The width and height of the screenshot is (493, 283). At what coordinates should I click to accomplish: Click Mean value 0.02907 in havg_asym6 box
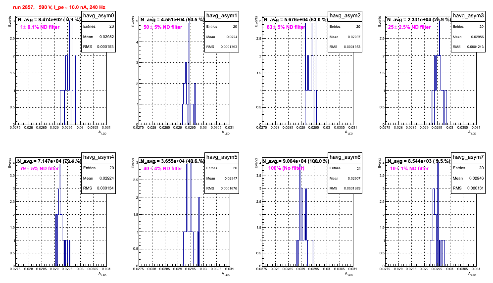[x=354, y=179]
